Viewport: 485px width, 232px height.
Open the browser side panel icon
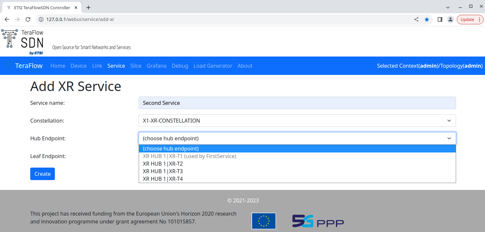click(x=440, y=19)
